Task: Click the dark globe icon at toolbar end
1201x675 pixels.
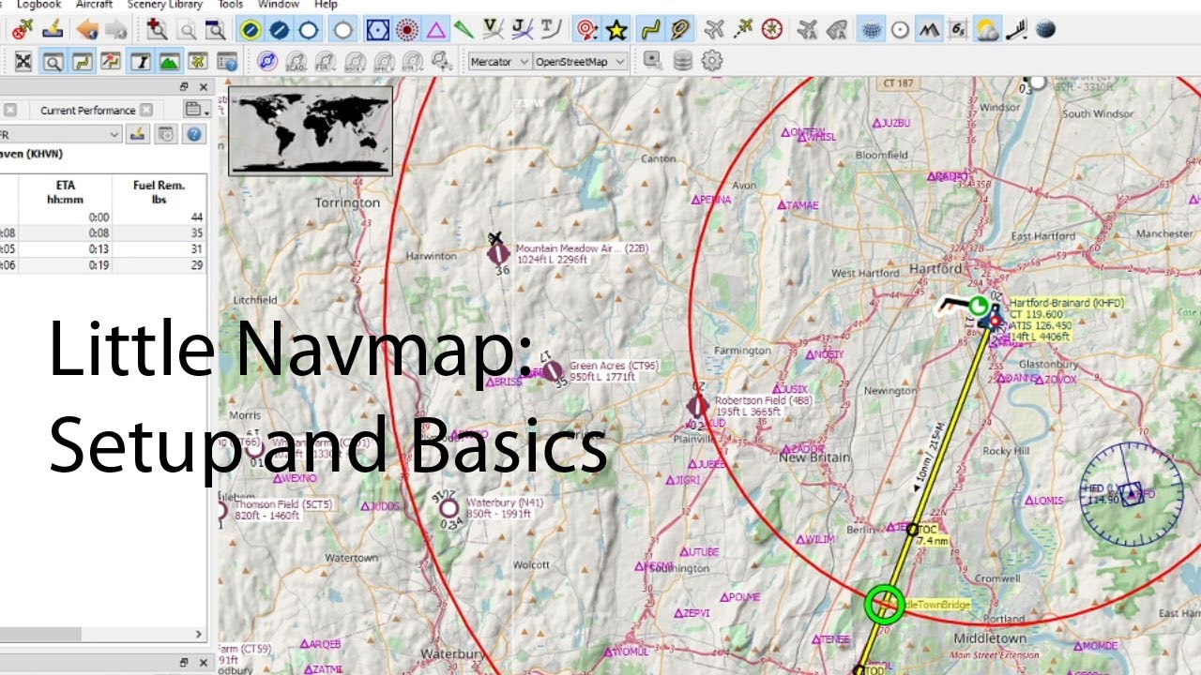Action: click(1045, 30)
